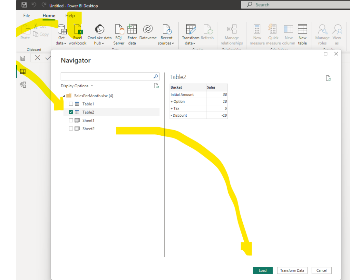Switch to the Help tab
Viewport: 350px width, 280px height.
click(x=70, y=16)
